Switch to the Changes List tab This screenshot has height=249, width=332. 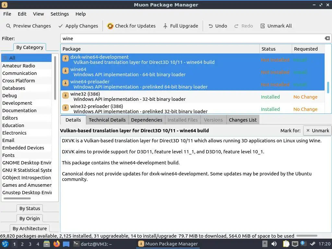coord(243,120)
